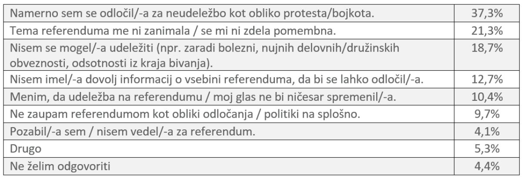Select the 12,7% value cell

(488, 80)
